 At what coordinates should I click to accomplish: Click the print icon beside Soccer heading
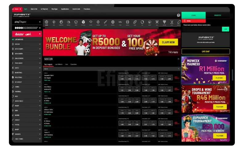pyautogui.click(x=179, y=59)
